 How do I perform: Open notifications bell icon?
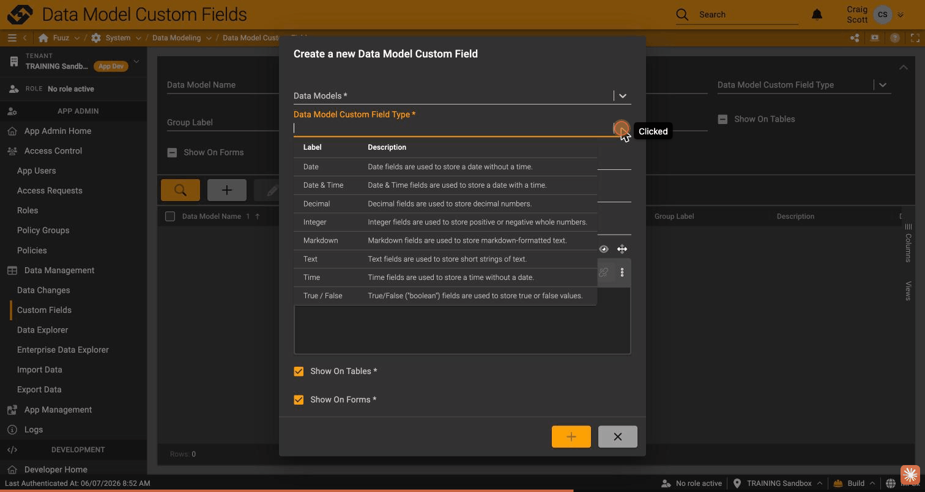[817, 14]
